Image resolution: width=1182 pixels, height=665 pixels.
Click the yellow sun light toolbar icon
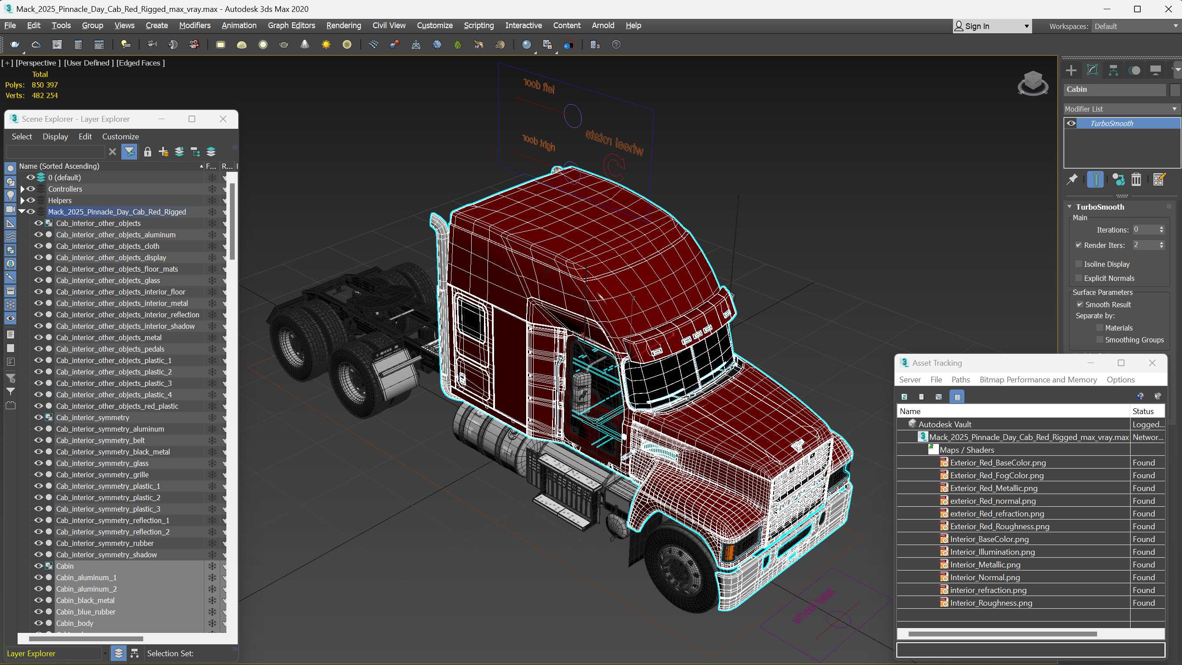pos(326,44)
